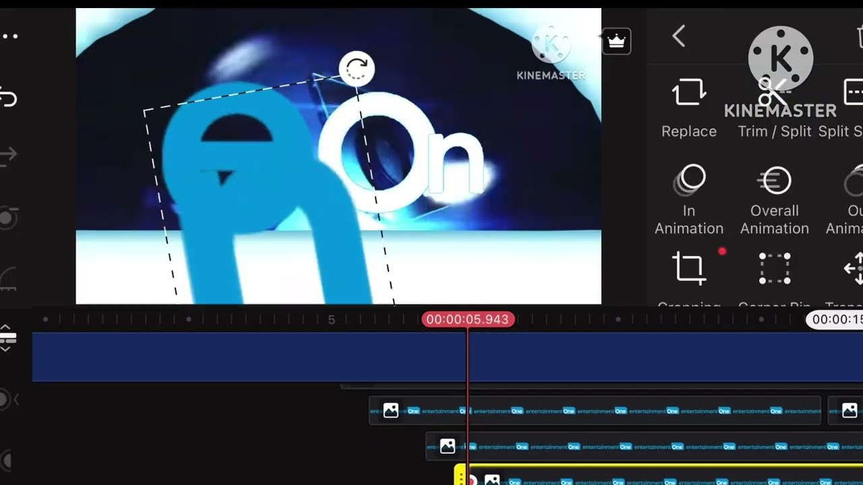The image size is (863, 485).
Task: Open the Overall Animation icon
Action: point(775,180)
